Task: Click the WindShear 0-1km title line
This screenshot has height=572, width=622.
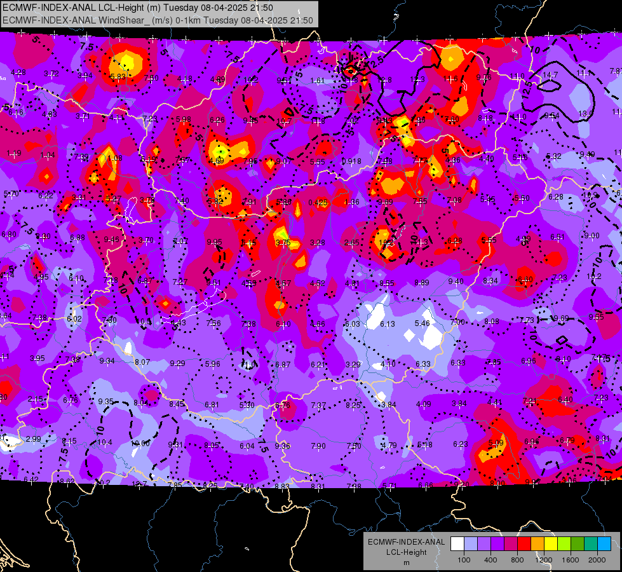Action: click(x=158, y=20)
